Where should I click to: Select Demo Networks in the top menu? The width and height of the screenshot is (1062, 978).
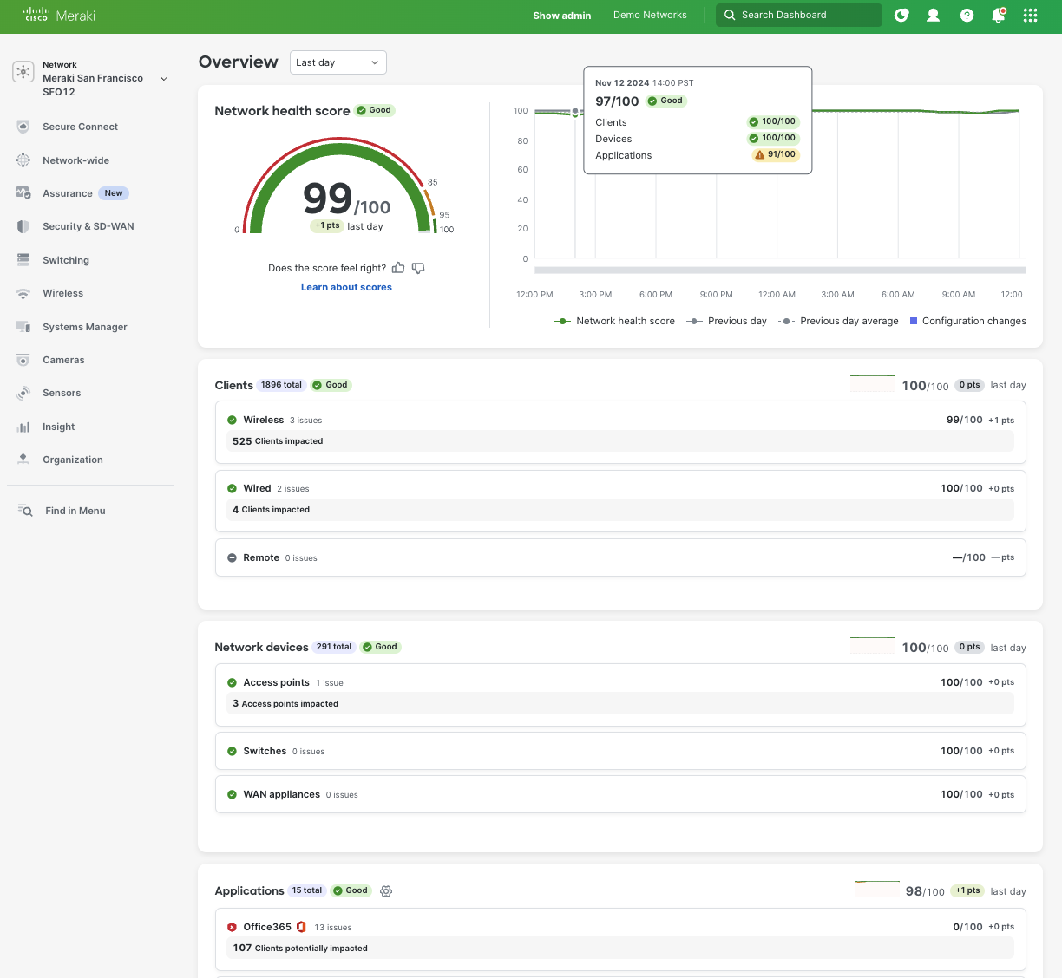pos(650,15)
